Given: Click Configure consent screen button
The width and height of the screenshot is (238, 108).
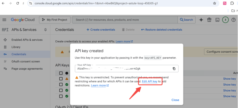Looking at the screenshot, I should pyautogui.click(x=221, y=52).
